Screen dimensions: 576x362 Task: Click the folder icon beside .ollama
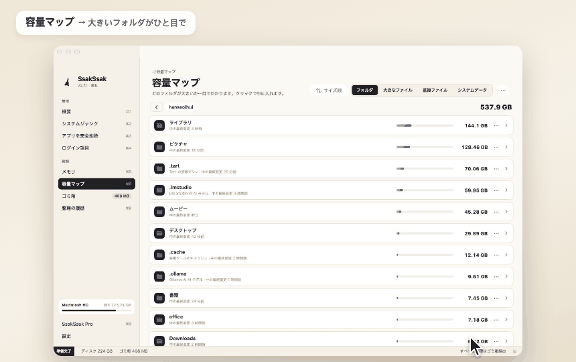coord(159,276)
